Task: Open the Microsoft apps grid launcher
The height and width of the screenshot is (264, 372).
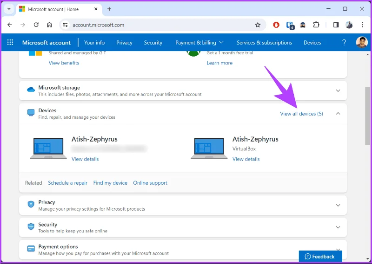Action: (x=10, y=42)
